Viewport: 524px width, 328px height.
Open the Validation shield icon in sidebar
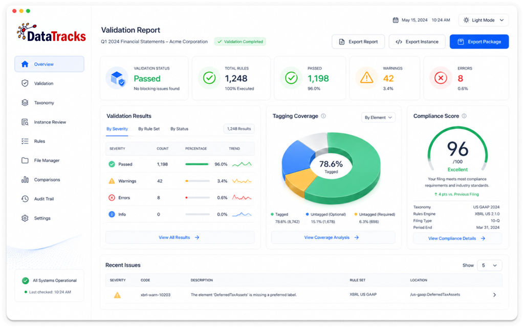pyautogui.click(x=25, y=83)
